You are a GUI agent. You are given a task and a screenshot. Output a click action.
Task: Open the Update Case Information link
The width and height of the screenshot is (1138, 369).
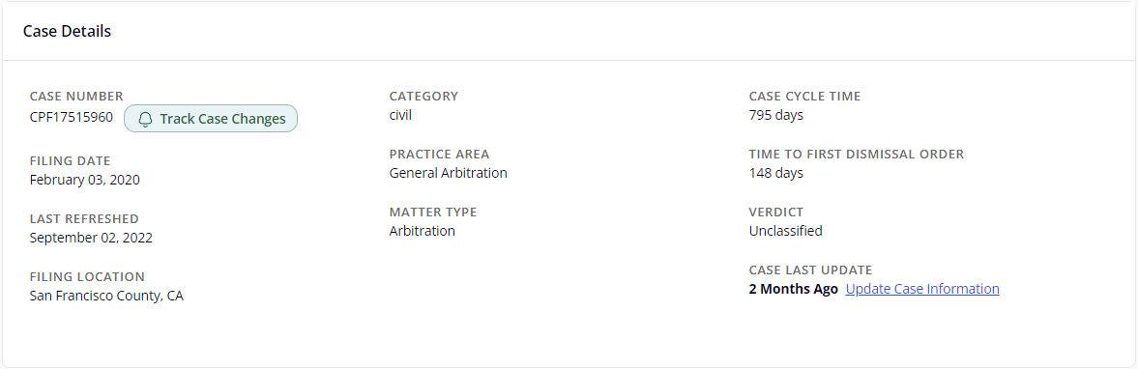tap(922, 289)
